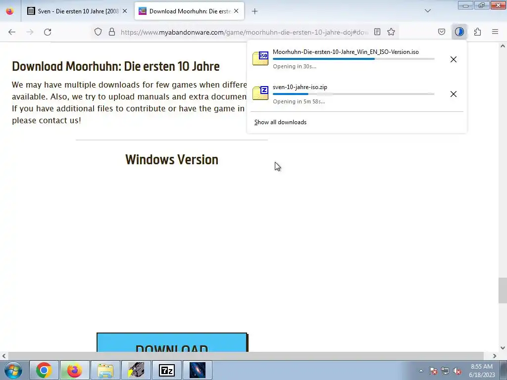Click the blue DOWNLOAD button

point(172,342)
